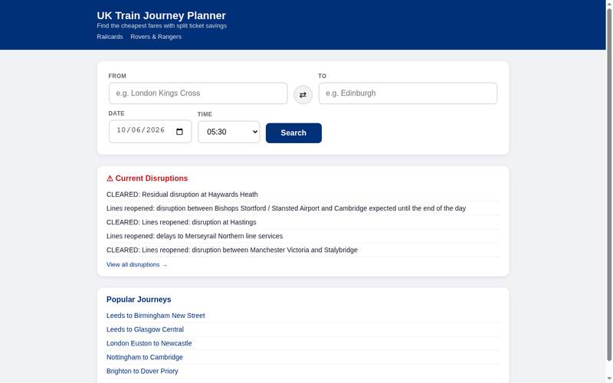Screen dimensions: 613x383
Task: Swap the From and To stations
Action: pyautogui.click(x=303, y=94)
